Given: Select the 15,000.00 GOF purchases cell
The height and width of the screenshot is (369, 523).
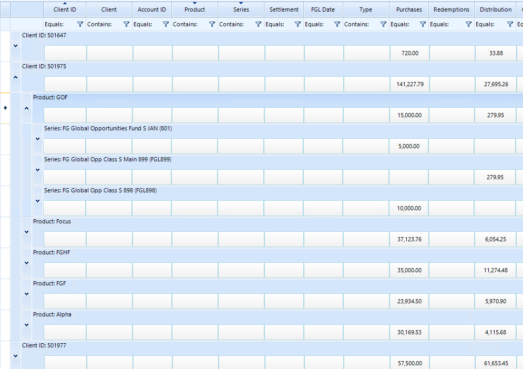Looking at the screenshot, I should (409, 115).
